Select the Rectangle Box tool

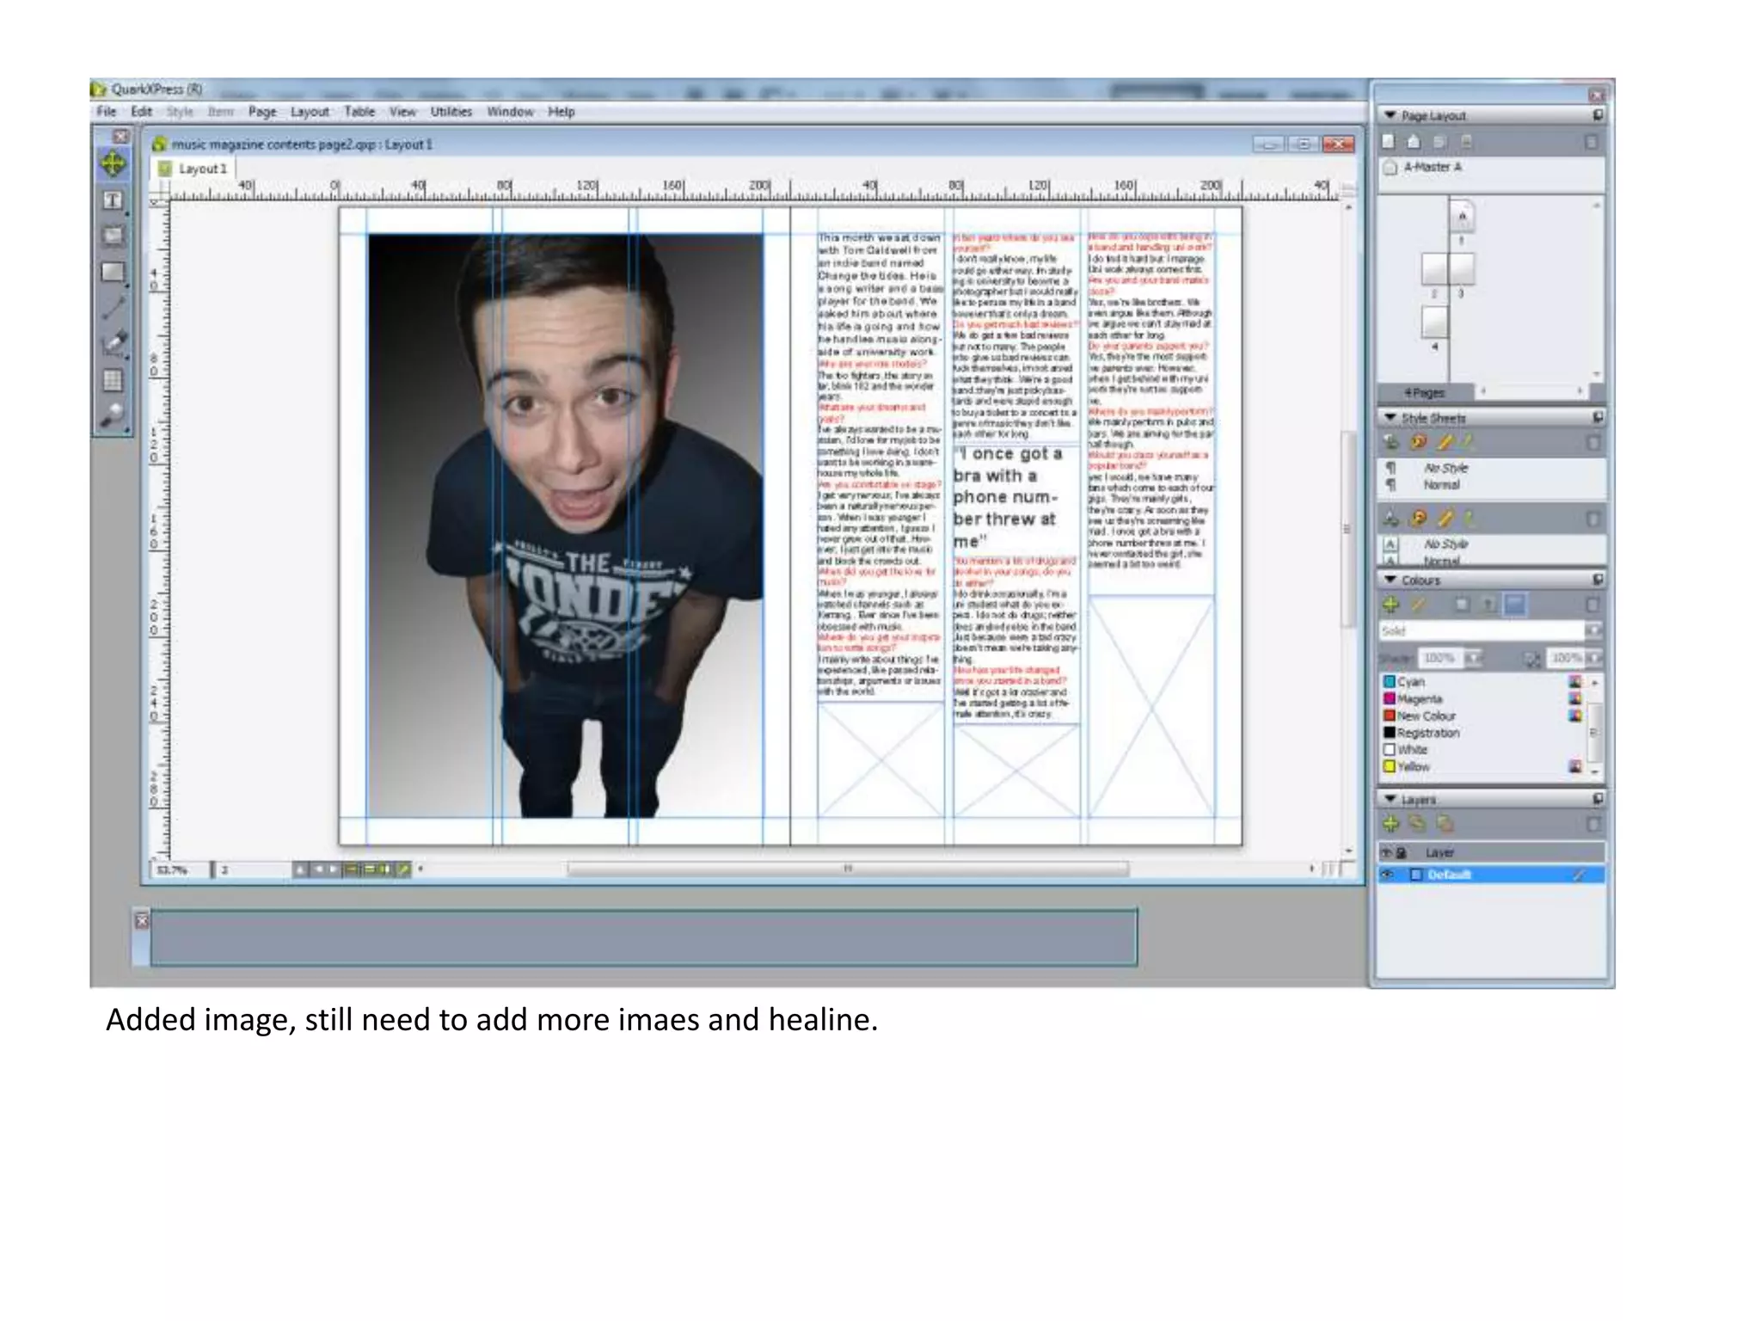pyautogui.click(x=113, y=273)
